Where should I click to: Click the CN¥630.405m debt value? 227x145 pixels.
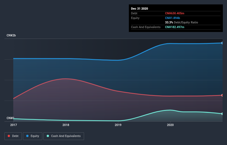click(x=174, y=13)
